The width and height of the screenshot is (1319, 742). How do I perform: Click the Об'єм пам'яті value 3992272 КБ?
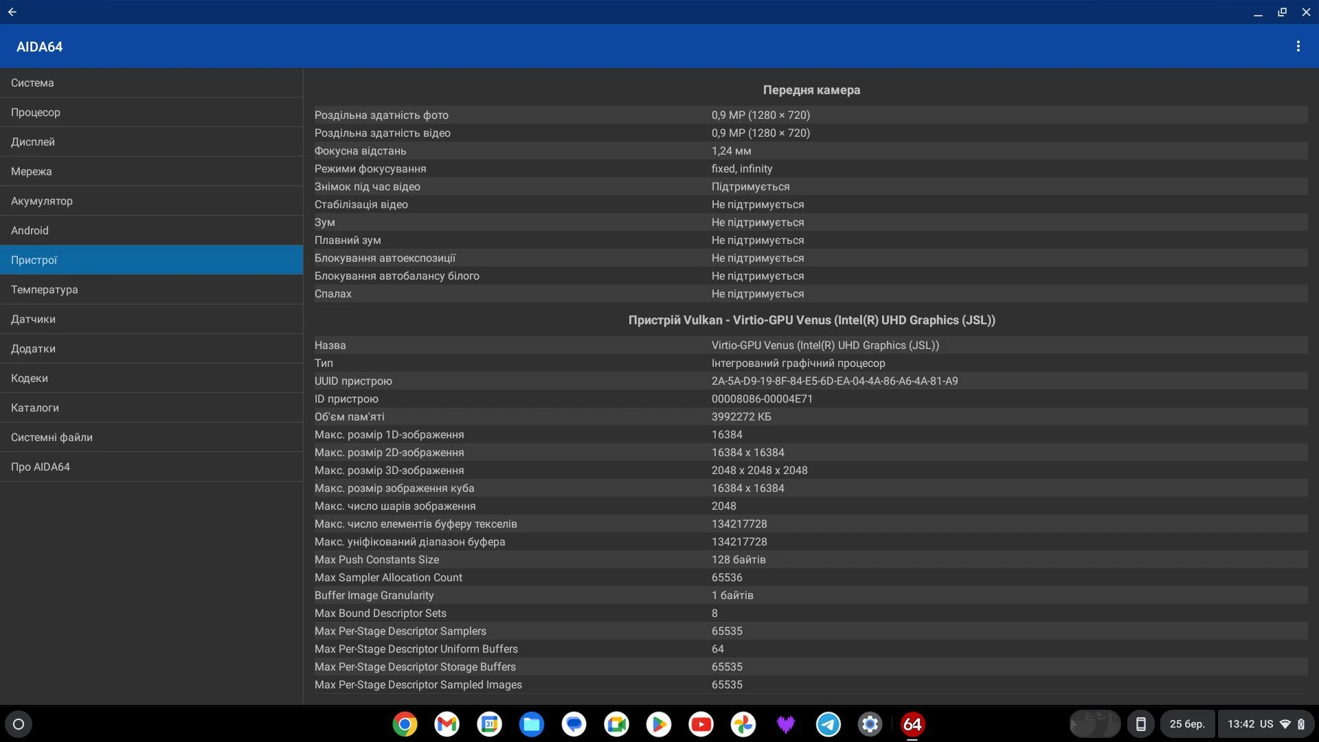(741, 416)
